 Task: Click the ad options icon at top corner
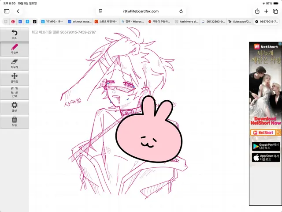[x=280, y=44]
